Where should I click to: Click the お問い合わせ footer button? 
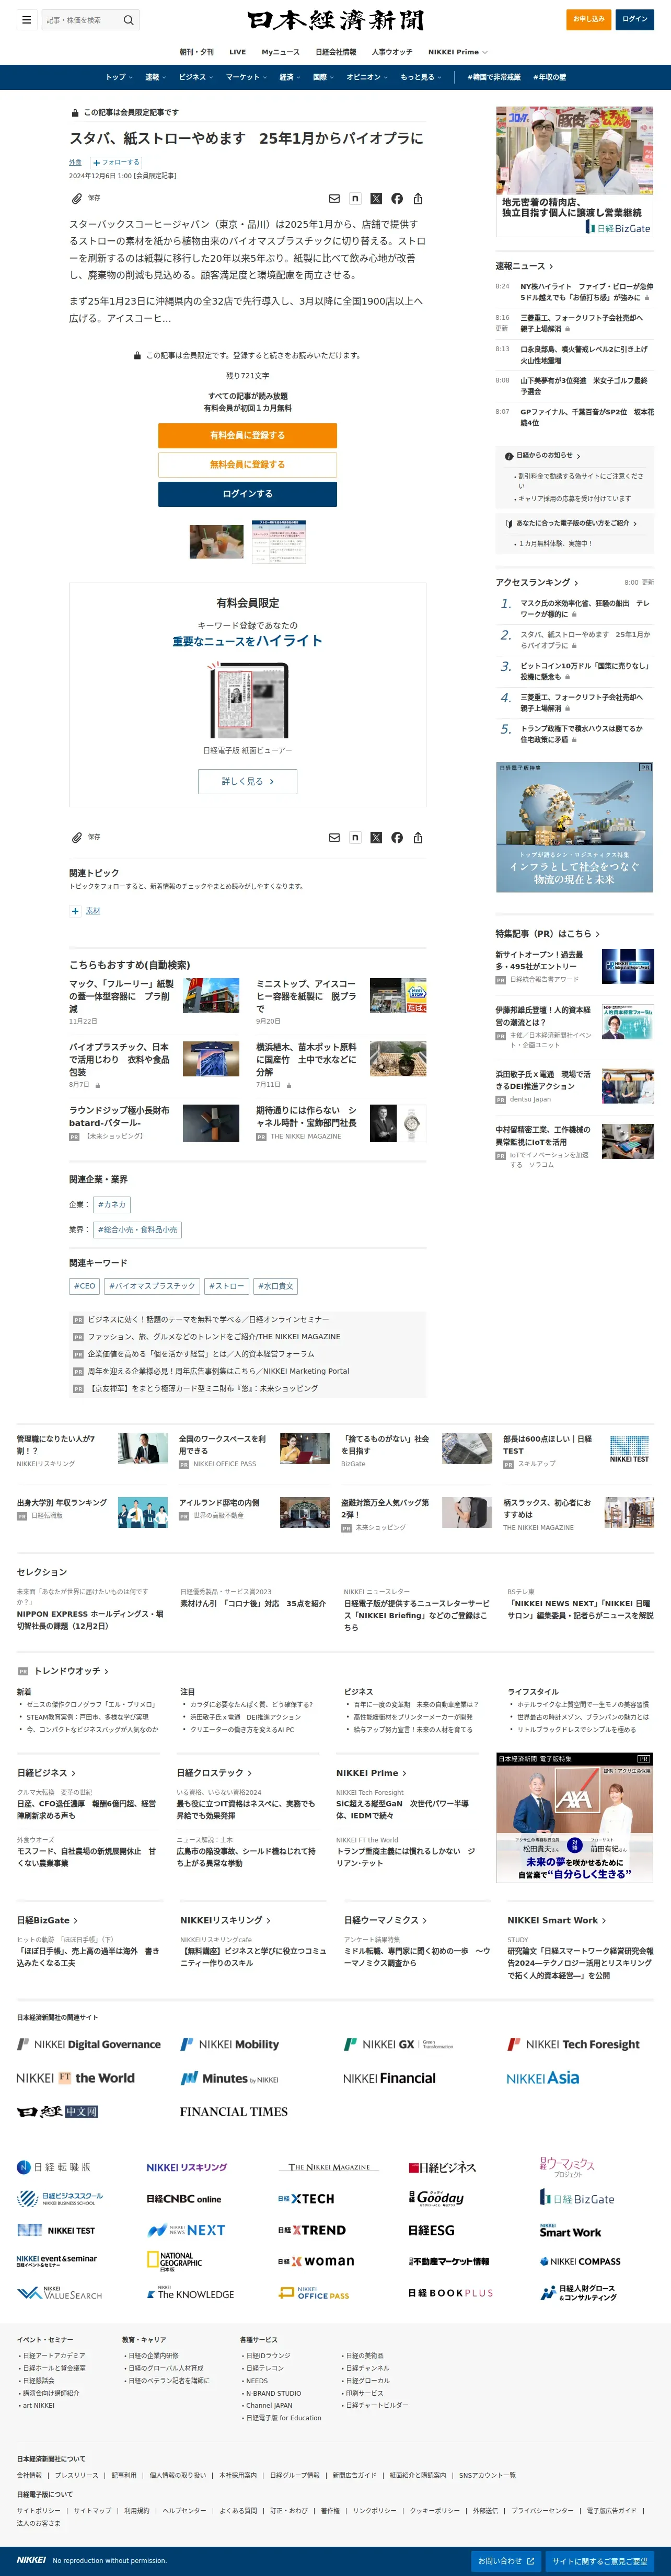[506, 2561]
